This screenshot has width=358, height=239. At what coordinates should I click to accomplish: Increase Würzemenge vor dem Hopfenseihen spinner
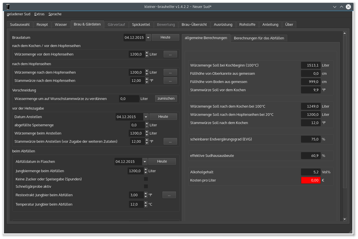[x=147, y=53]
